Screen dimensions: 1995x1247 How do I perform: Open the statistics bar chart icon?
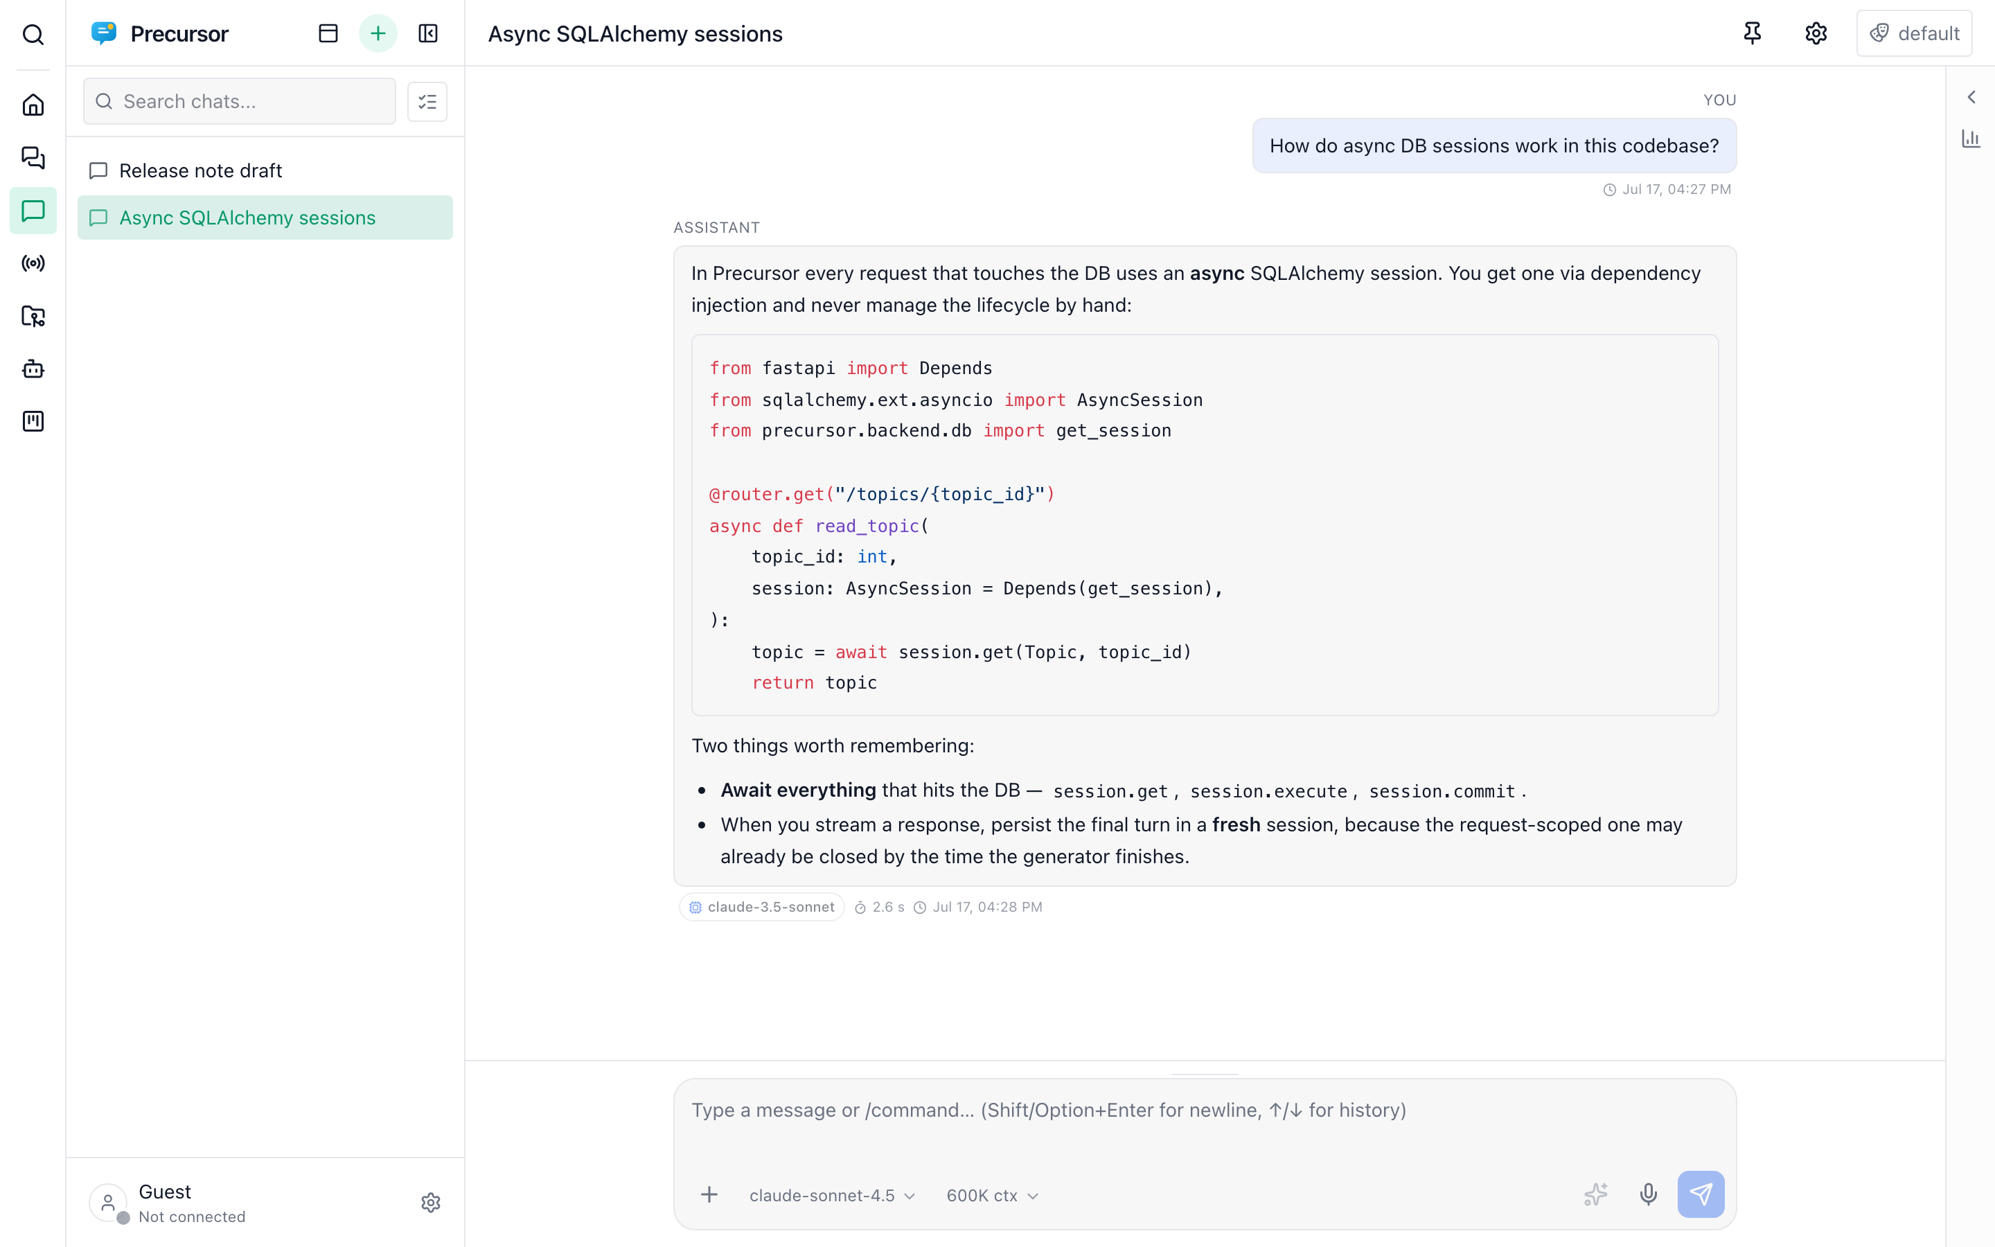pos(1971,139)
